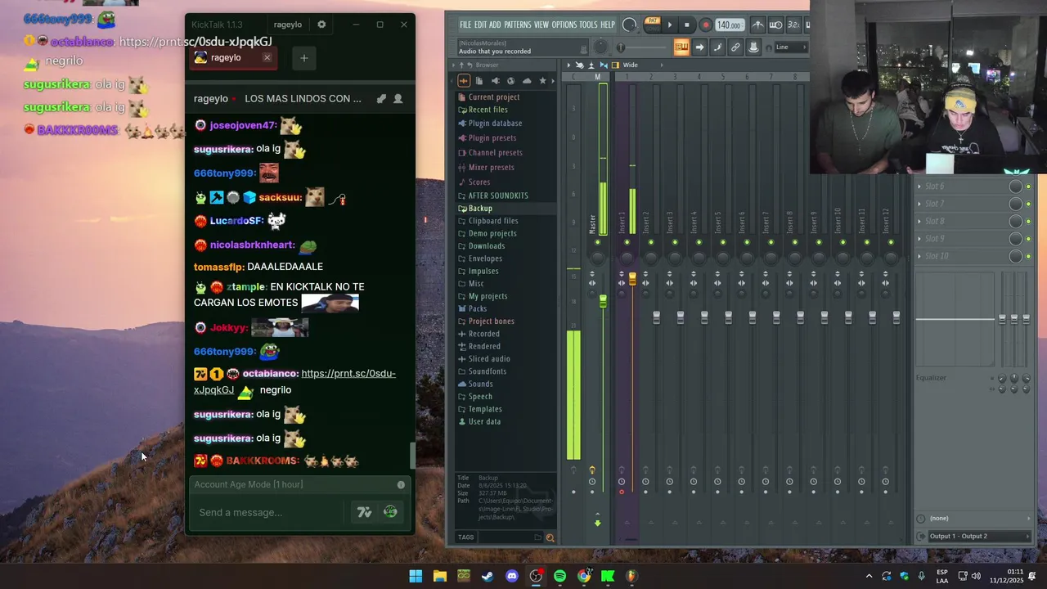Open KickTalk settings gear
The width and height of the screenshot is (1047, 589).
(321, 25)
